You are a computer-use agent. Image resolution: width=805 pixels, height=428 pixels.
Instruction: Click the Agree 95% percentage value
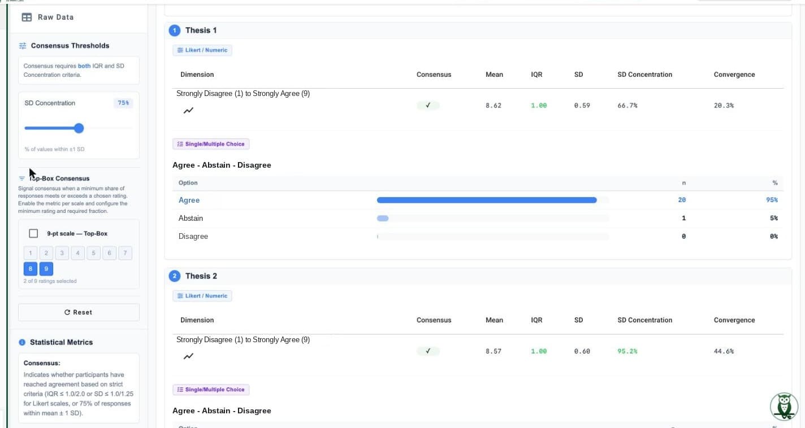pyautogui.click(x=772, y=200)
